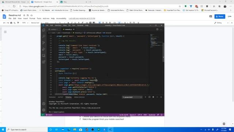Open Source Control view in VS Code
The width and height of the screenshot is (234, 132).
click(44, 43)
